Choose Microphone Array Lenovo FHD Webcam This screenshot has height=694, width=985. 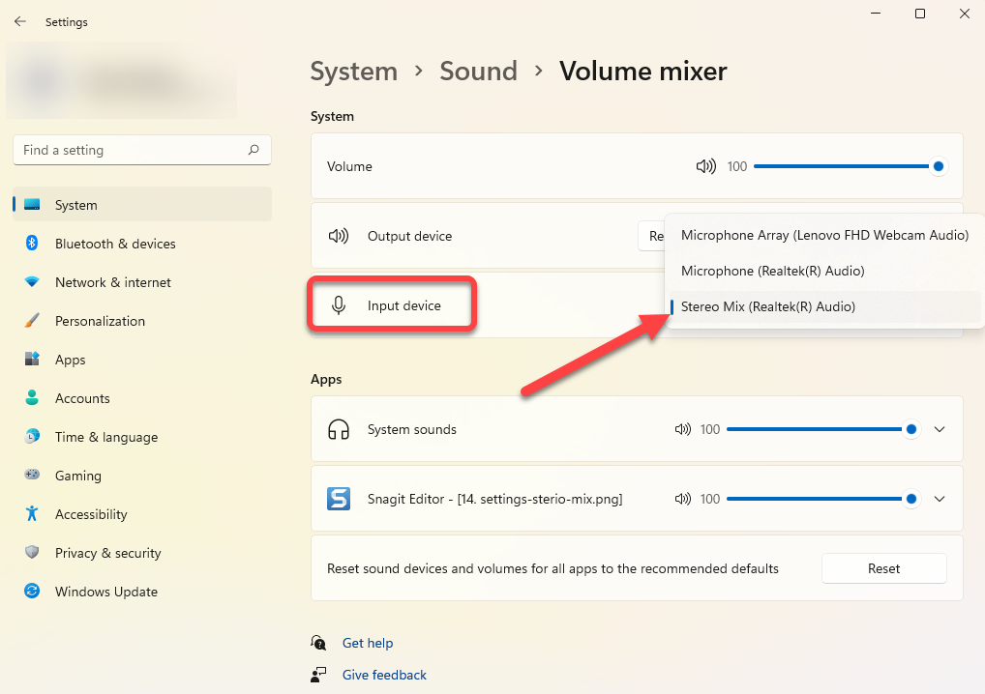click(824, 235)
